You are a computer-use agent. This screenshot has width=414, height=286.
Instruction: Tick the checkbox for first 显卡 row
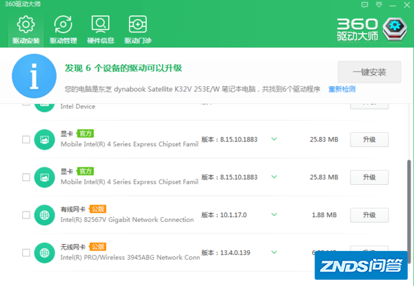(x=26, y=139)
